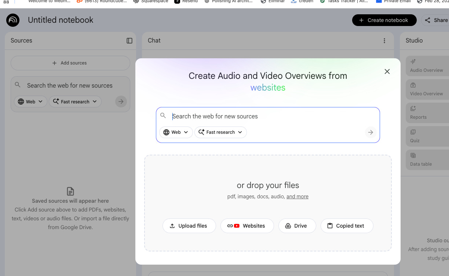Open the Polishing AI bookmark
Image resolution: width=449 pixels, height=276 pixels.
tap(229, 1)
